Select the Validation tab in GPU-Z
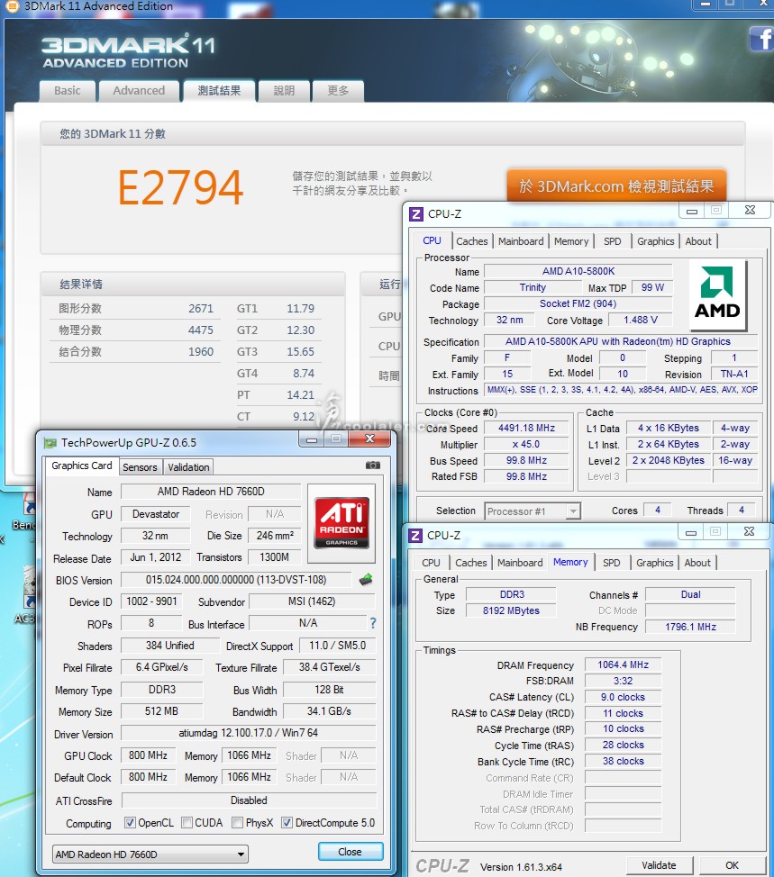The height and width of the screenshot is (877, 774). coord(188,467)
